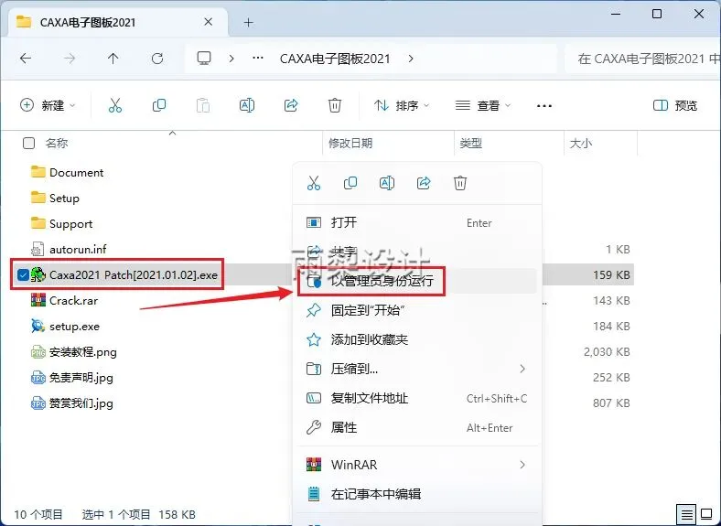Toggle the select-all checkbox beside 名称
The height and width of the screenshot is (526, 721).
pyautogui.click(x=28, y=143)
